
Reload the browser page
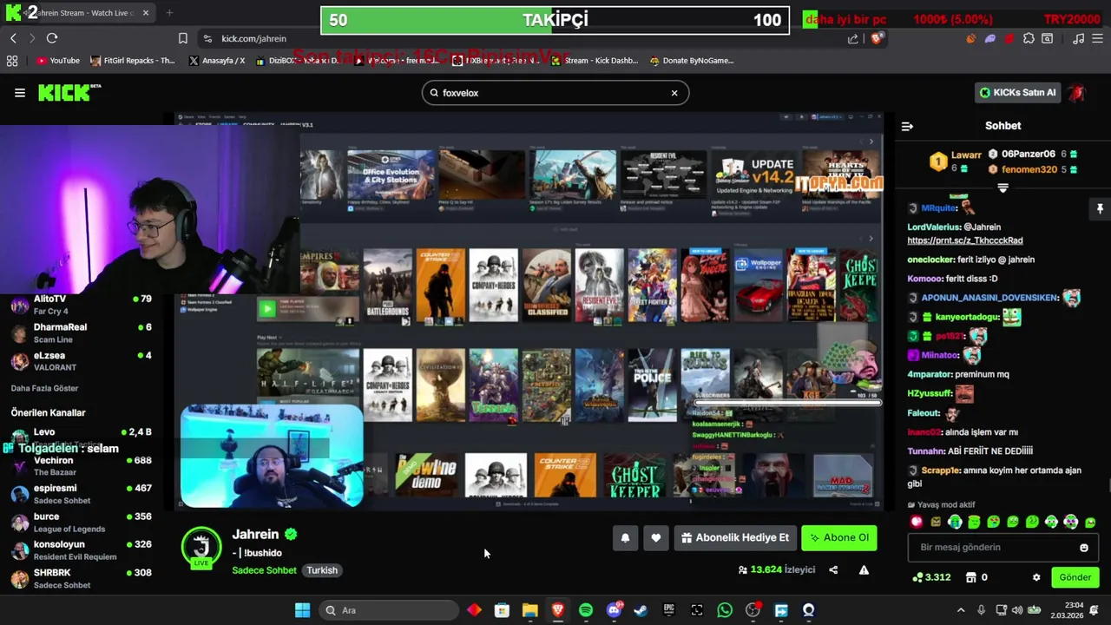52,38
